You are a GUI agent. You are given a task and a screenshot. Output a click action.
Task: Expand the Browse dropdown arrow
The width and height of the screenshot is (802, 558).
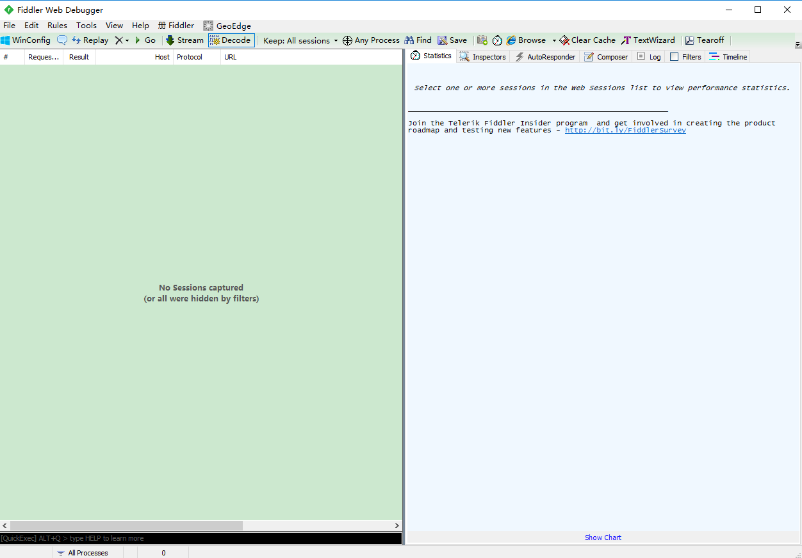554,40
